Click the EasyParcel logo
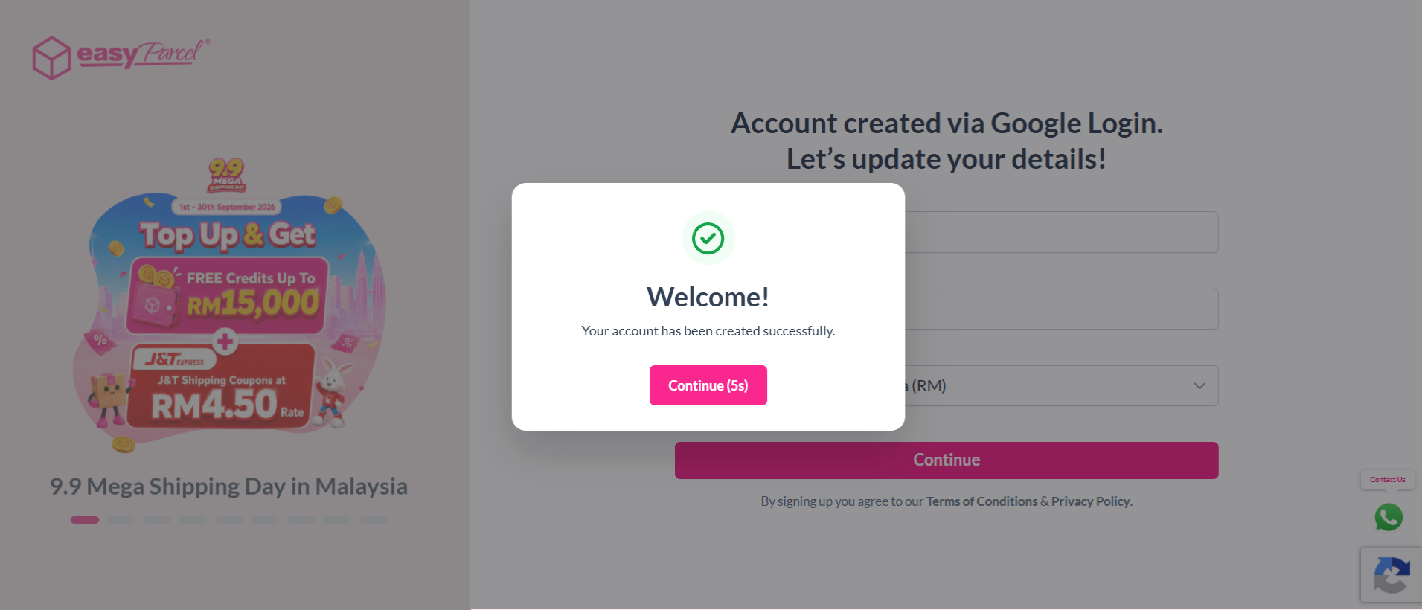Image resolution: width=1422 pixels, height=610 pixels. tap(121, 57)
